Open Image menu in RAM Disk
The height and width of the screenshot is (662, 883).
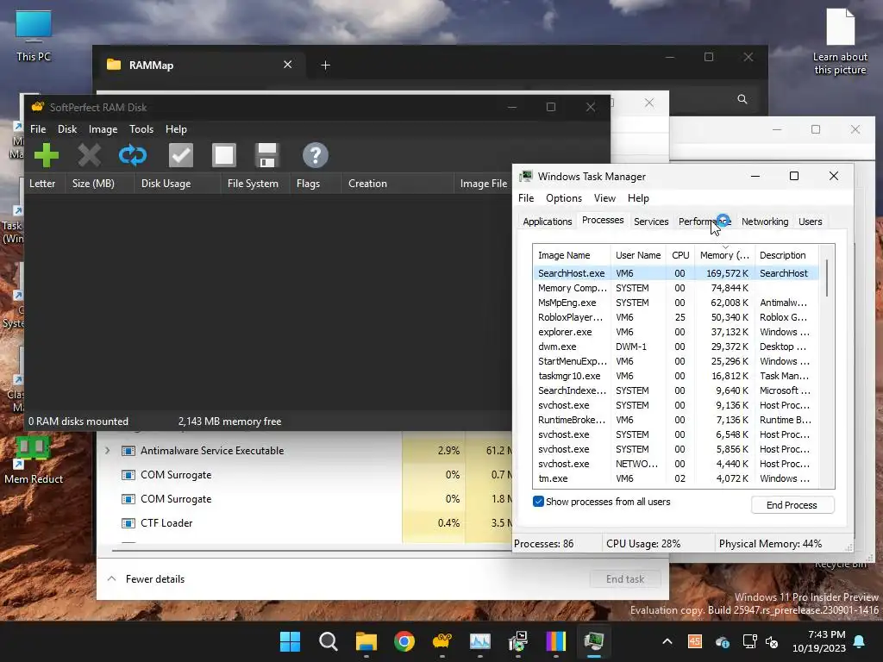pos(103,129)
